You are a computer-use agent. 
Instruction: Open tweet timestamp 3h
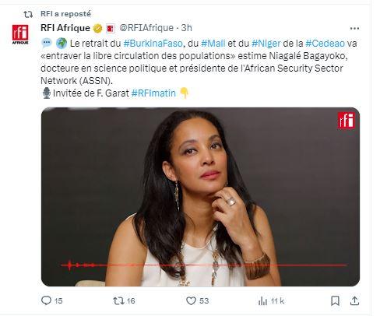pyautogui.click(x=186, y=28)
